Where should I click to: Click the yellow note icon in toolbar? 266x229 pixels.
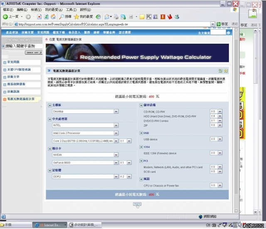point(142,17)
